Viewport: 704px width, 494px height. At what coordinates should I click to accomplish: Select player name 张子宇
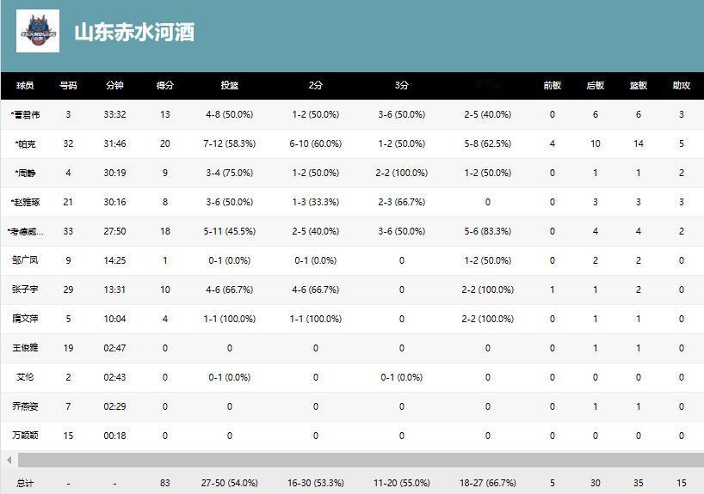[x=25, y=290]
